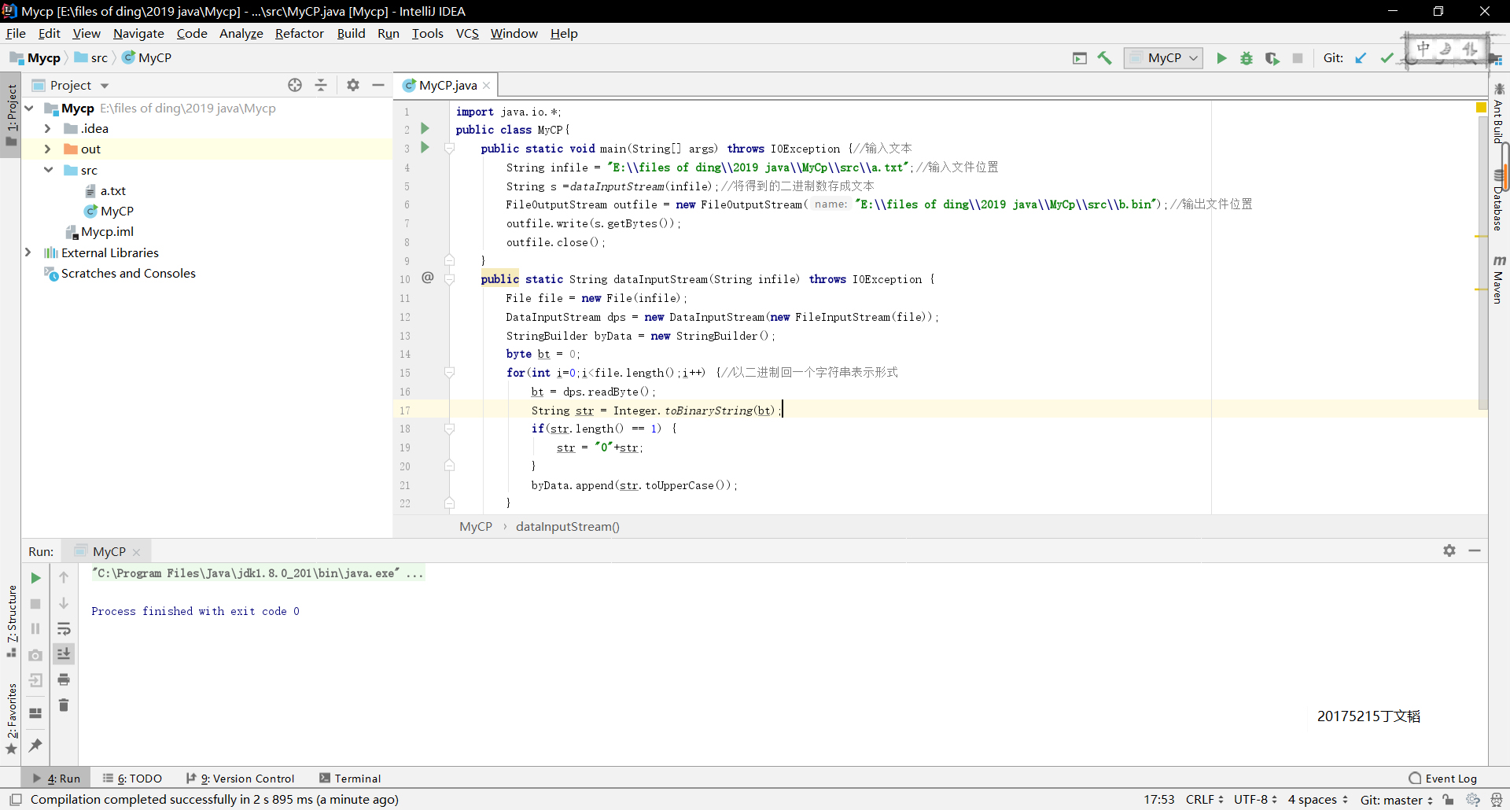Click Git update project blue arrow
Screen dimensions: 1510x810
(1361, 58)
